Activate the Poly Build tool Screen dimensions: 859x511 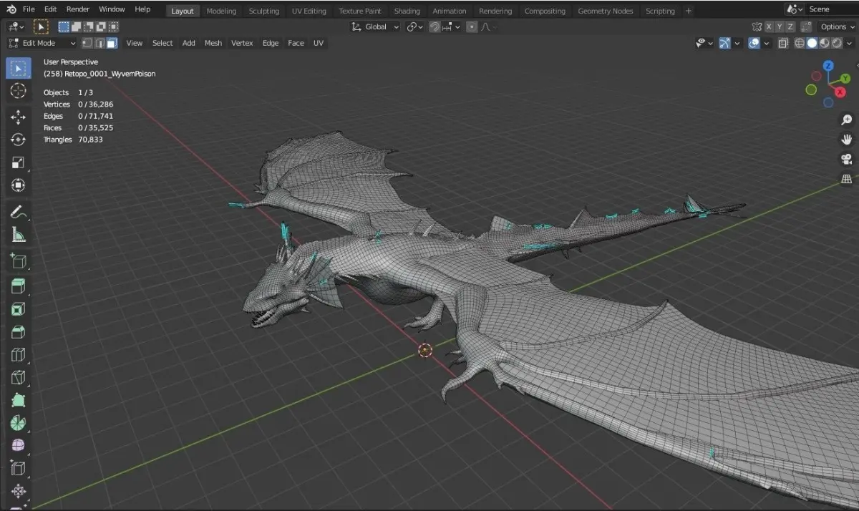(19, 401)
